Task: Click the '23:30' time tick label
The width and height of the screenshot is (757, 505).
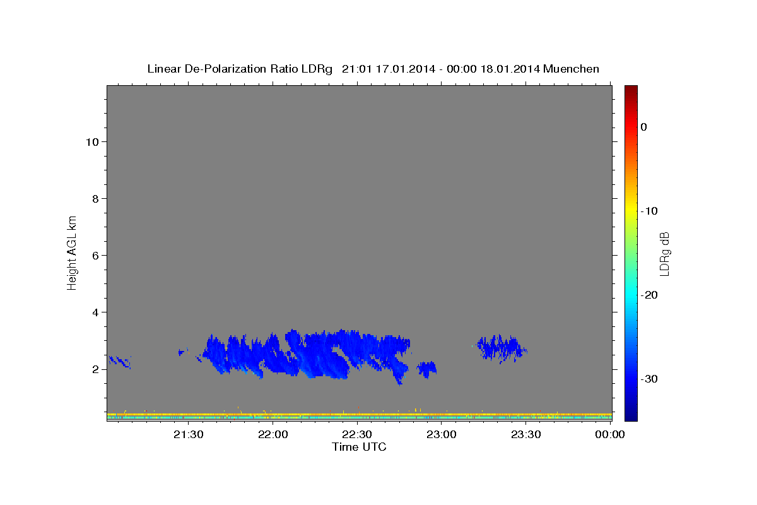Action: (x=526, y=434)
